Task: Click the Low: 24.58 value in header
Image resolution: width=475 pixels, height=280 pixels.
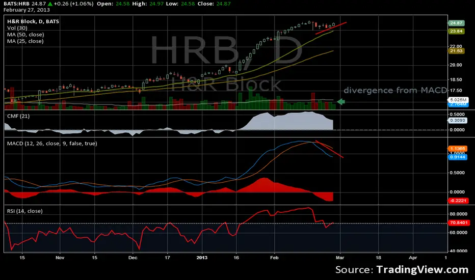Action: pyautogui.click(x=180, y=4)
